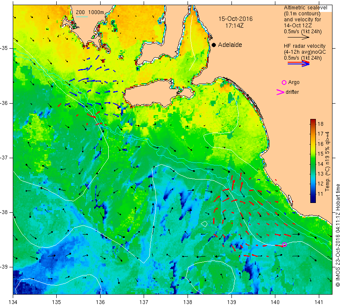Click the longitude label 136
The image size is (341, 307).
coord(100,302)
